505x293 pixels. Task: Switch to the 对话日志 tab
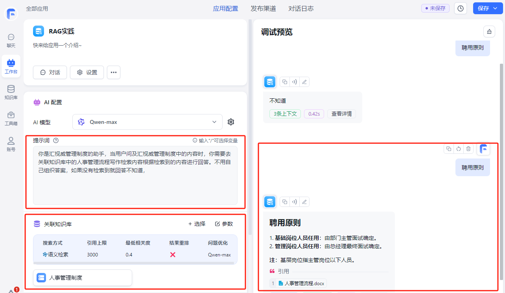point(301,9)
